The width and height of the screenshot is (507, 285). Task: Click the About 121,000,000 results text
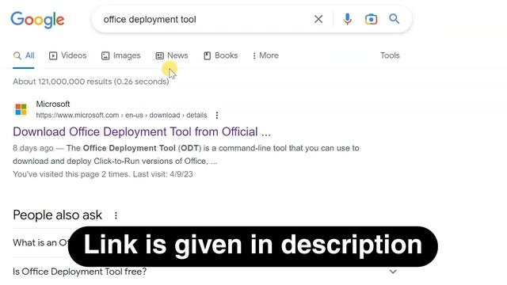91,82
